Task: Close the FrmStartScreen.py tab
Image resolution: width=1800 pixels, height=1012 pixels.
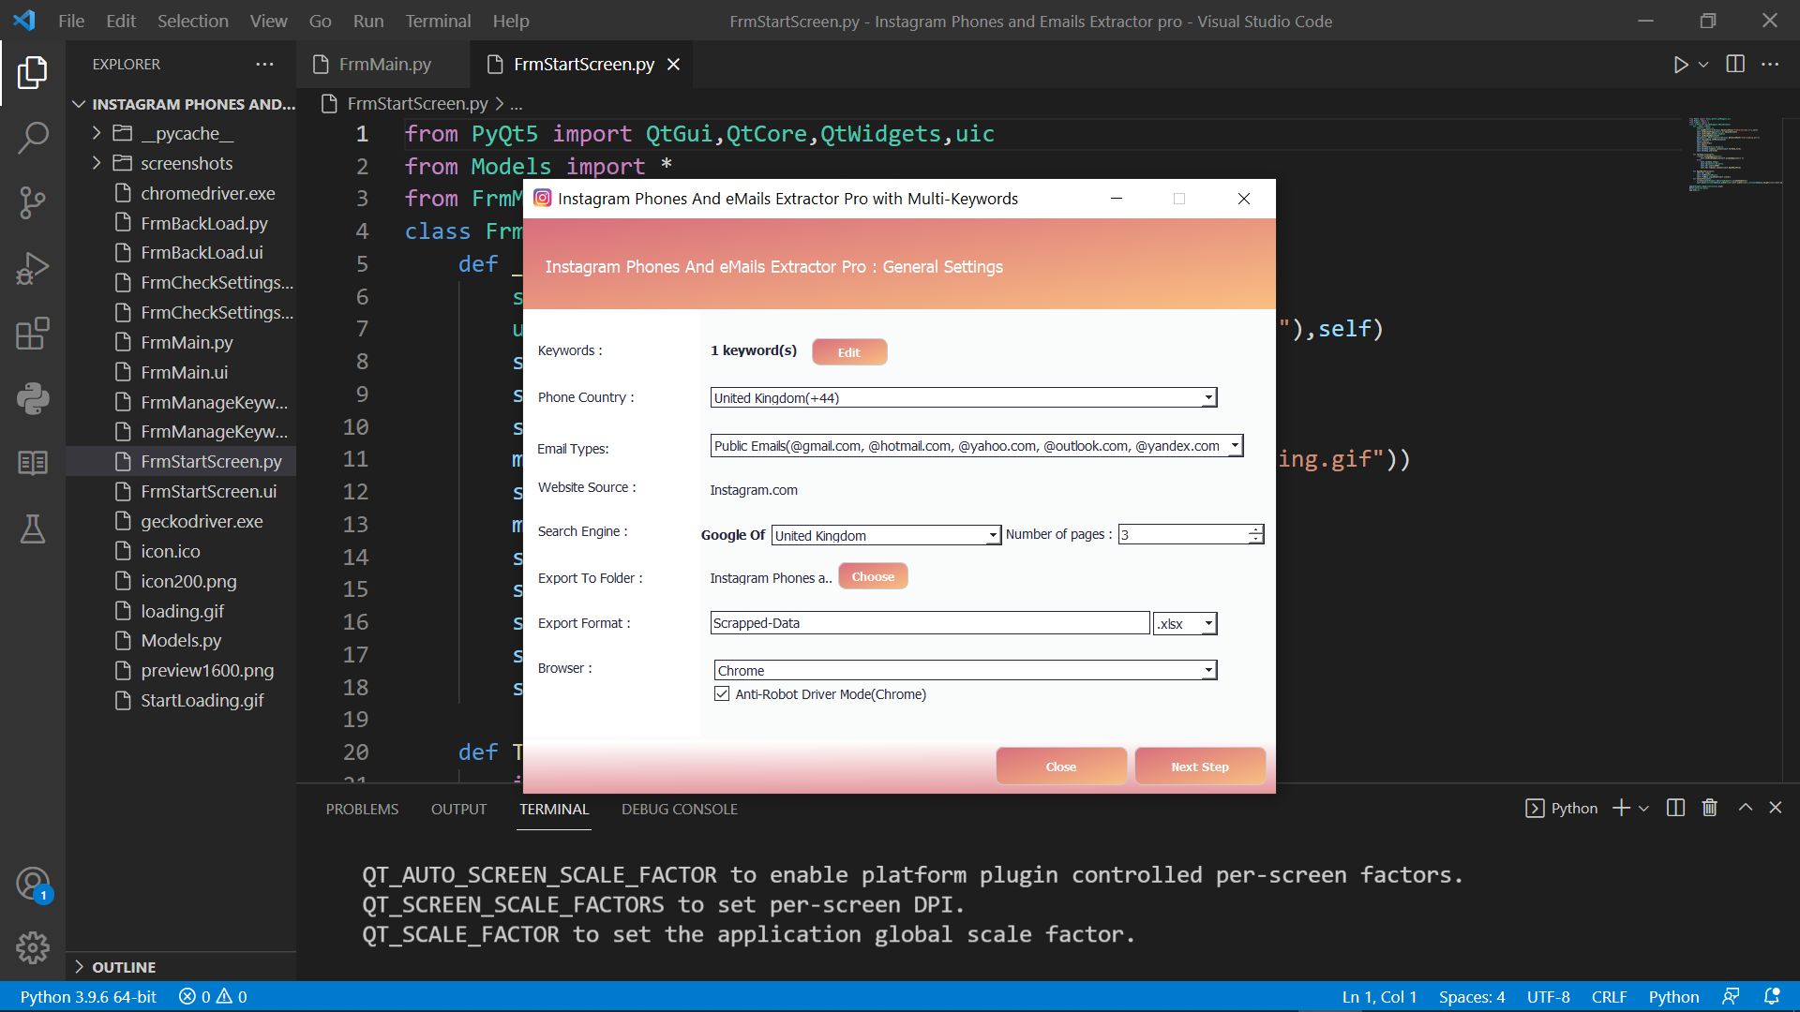Action: [673, 64]
